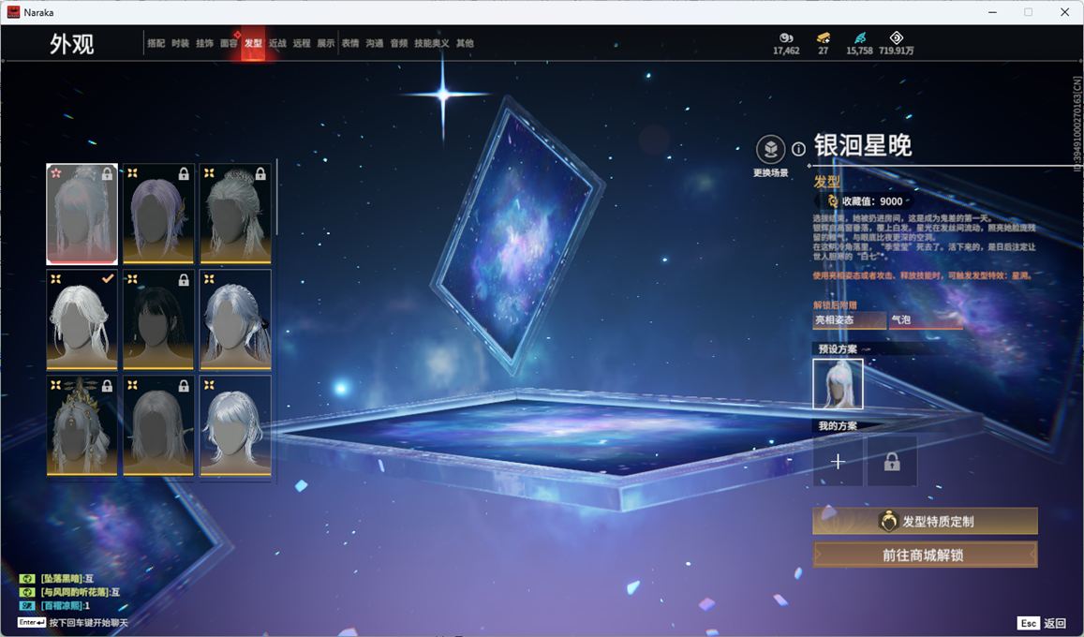Click the hairstyle list scrollbar
The height and width of the screenshot is (637, 1084).
276,197
